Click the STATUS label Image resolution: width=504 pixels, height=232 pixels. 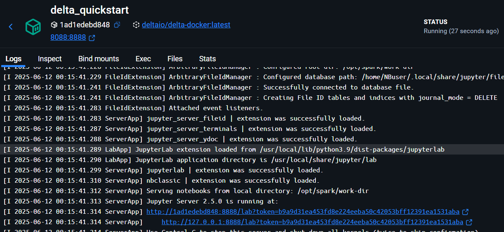coord(436,22)
